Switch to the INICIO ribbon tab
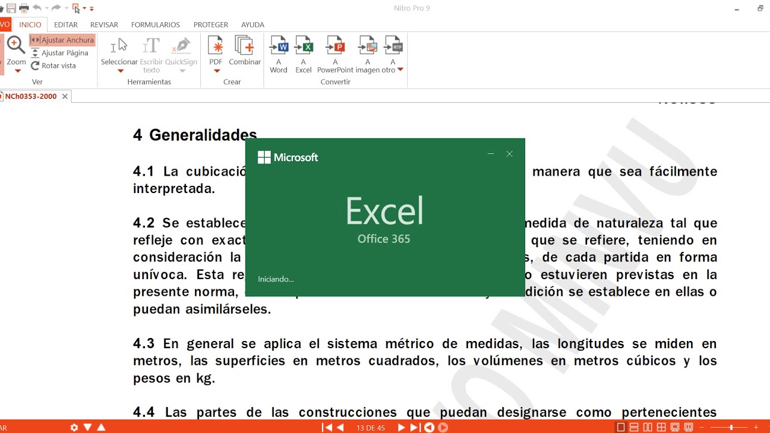Screen dimensions: 770x433 click(x=30, y=25)
